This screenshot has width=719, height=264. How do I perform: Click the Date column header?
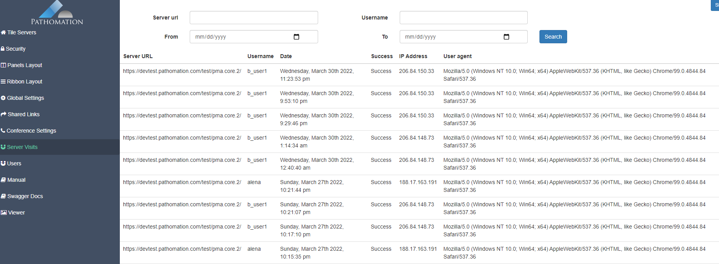pos(286,56)
